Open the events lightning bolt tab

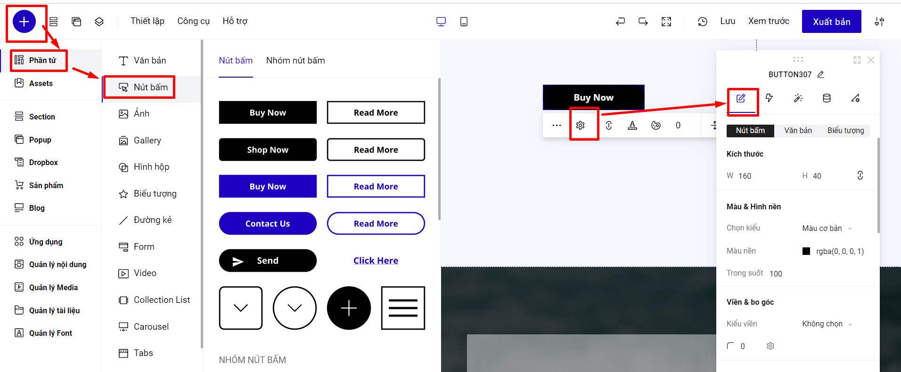point(769,98)
